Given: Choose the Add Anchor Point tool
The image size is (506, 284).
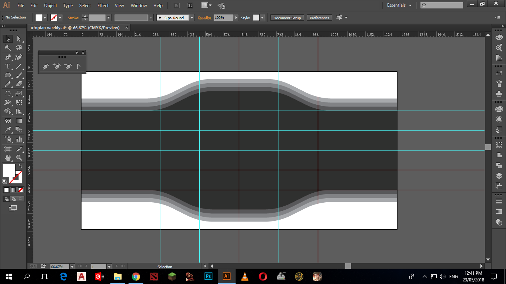Looking at the screenshot, I should [x=56, y=67].
